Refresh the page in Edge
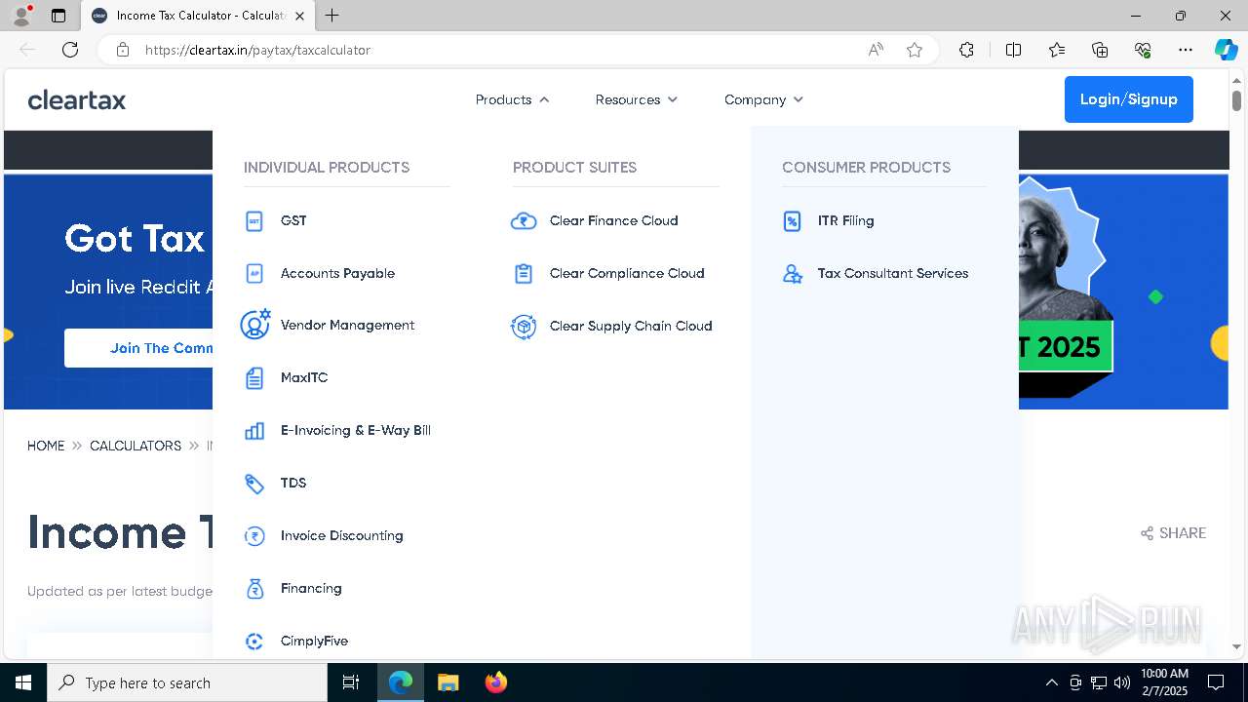The height and width of the screenshot is (702, 1248). [x=70, y=50]
